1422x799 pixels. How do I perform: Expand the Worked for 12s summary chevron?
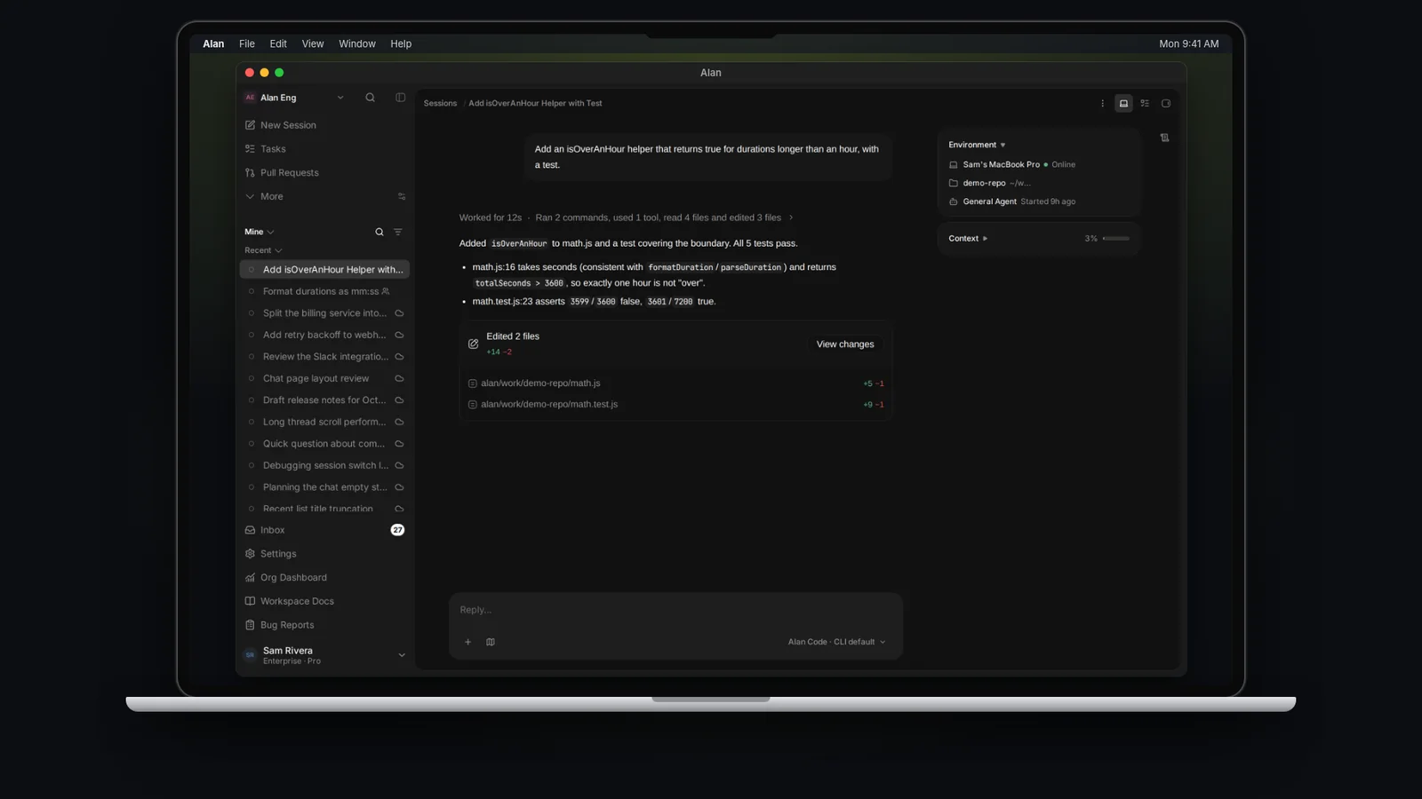(791, 218)
